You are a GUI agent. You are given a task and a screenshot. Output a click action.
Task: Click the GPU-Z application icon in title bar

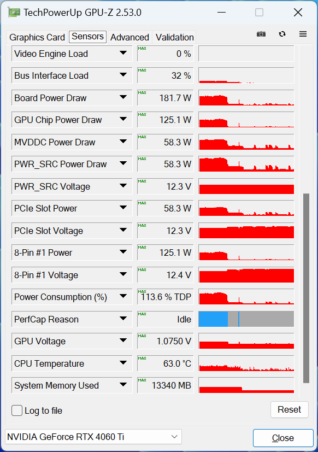coord(14,13)
